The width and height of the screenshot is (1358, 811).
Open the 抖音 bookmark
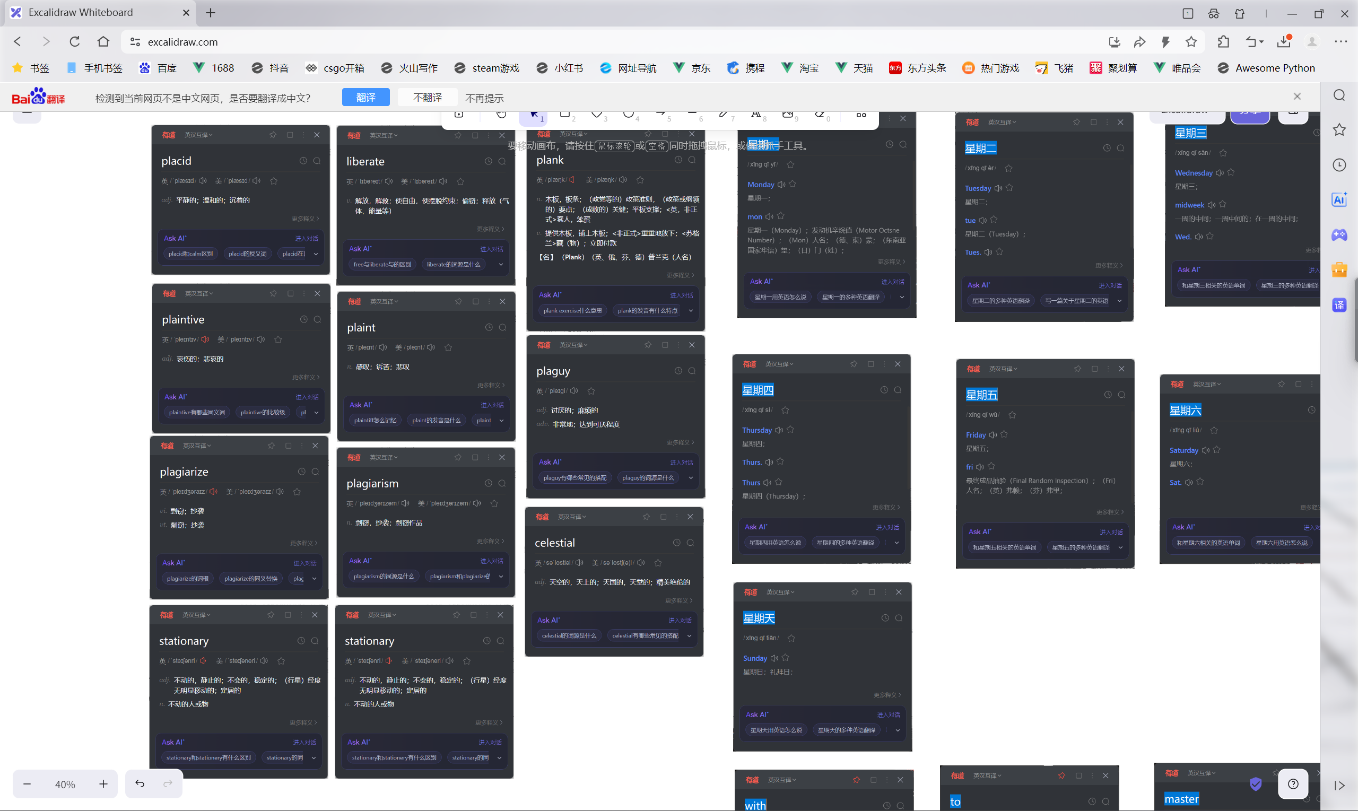[x=269, y=68]
